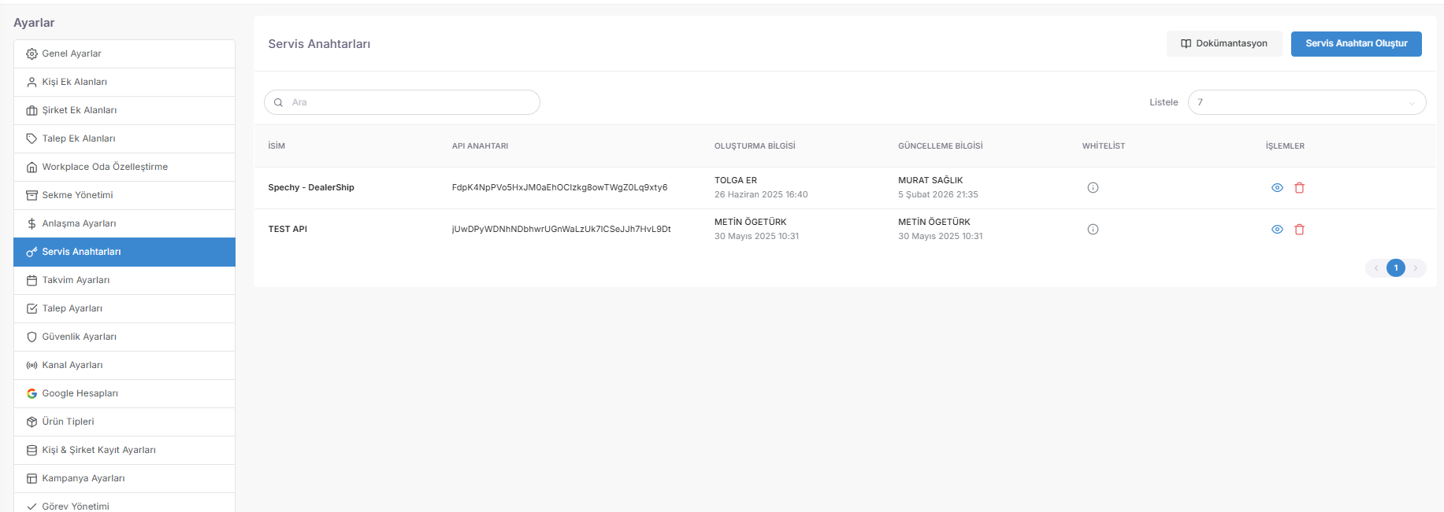Open Sekme Yönetimi menu item
The width and height of the screenshot is (1444, 512).
click(x=124, y=196)
